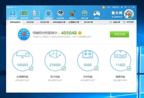Switch to the 手机评测 tab

(30, 22)
